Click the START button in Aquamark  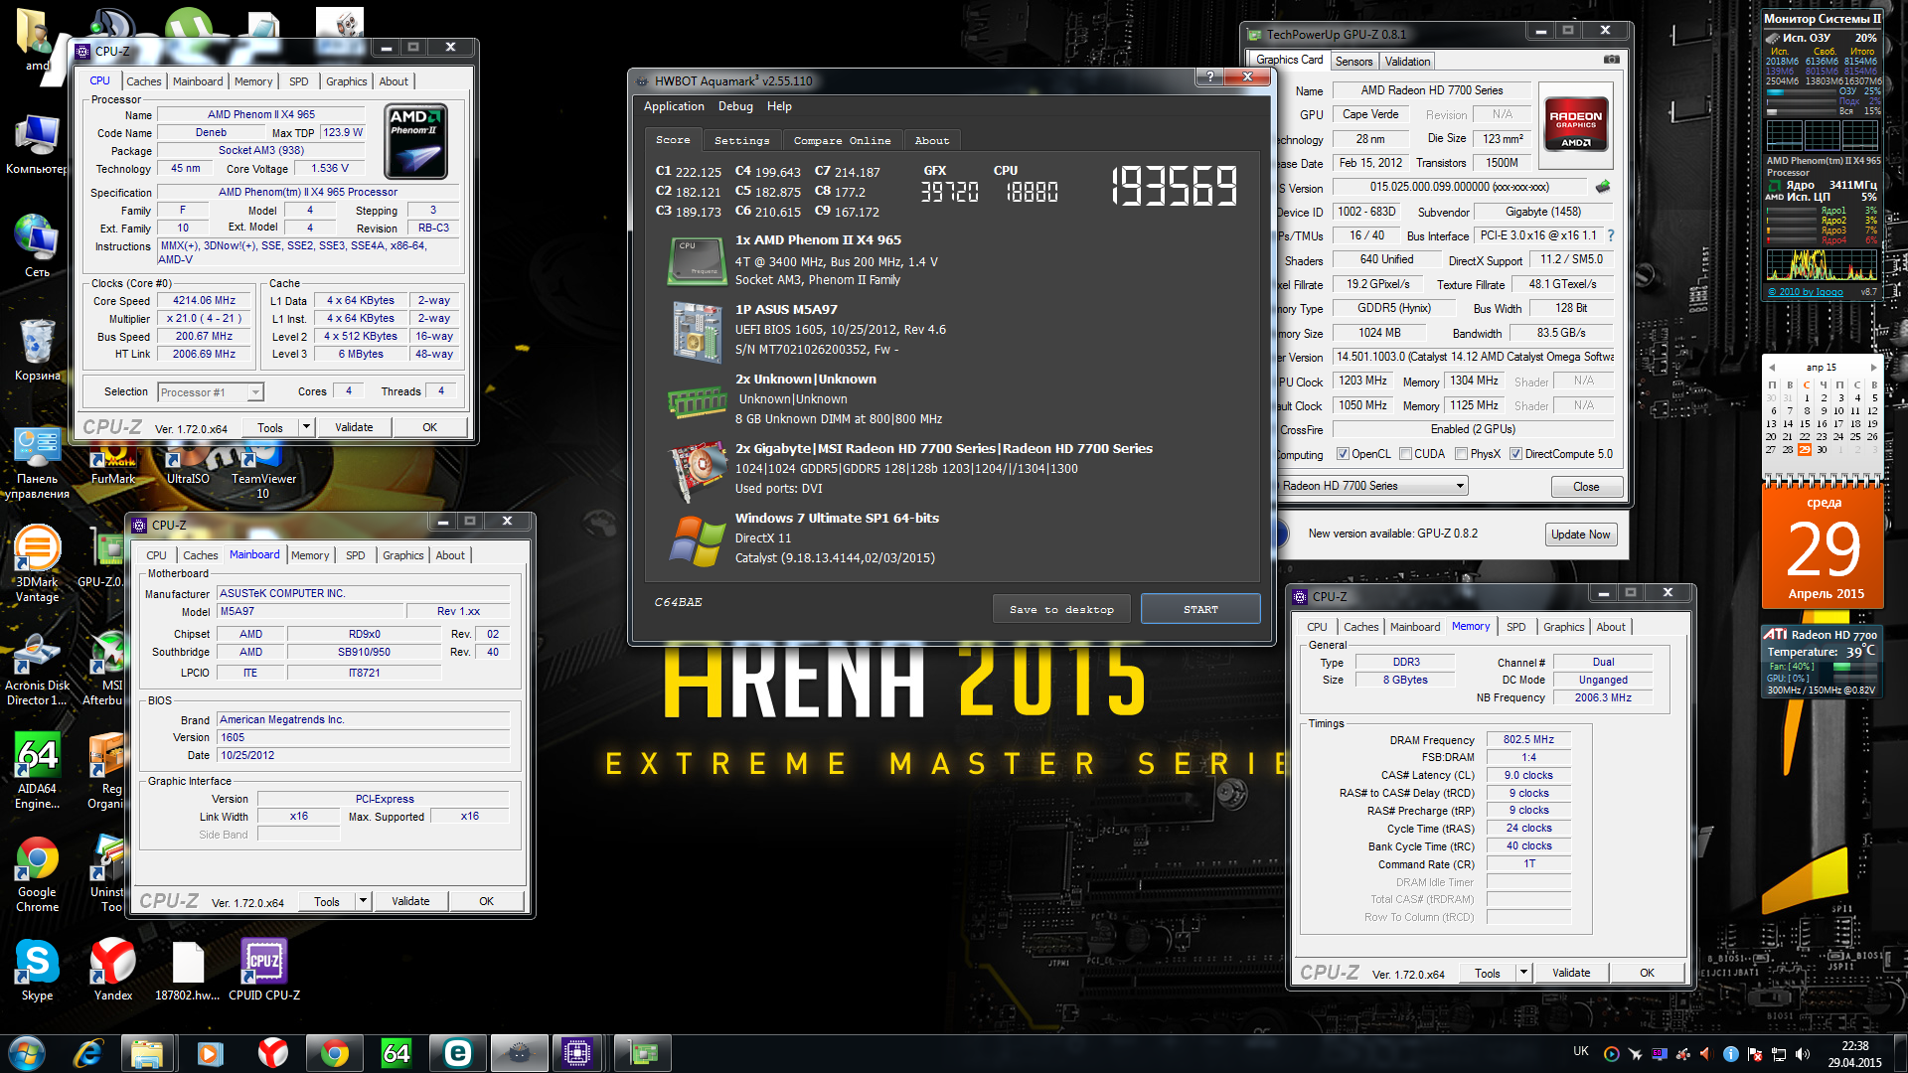click(1200, 609)
